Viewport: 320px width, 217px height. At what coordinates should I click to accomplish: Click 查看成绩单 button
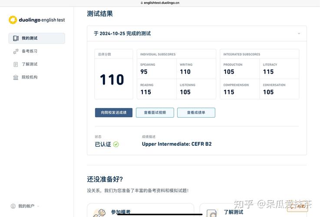point(196,112)
